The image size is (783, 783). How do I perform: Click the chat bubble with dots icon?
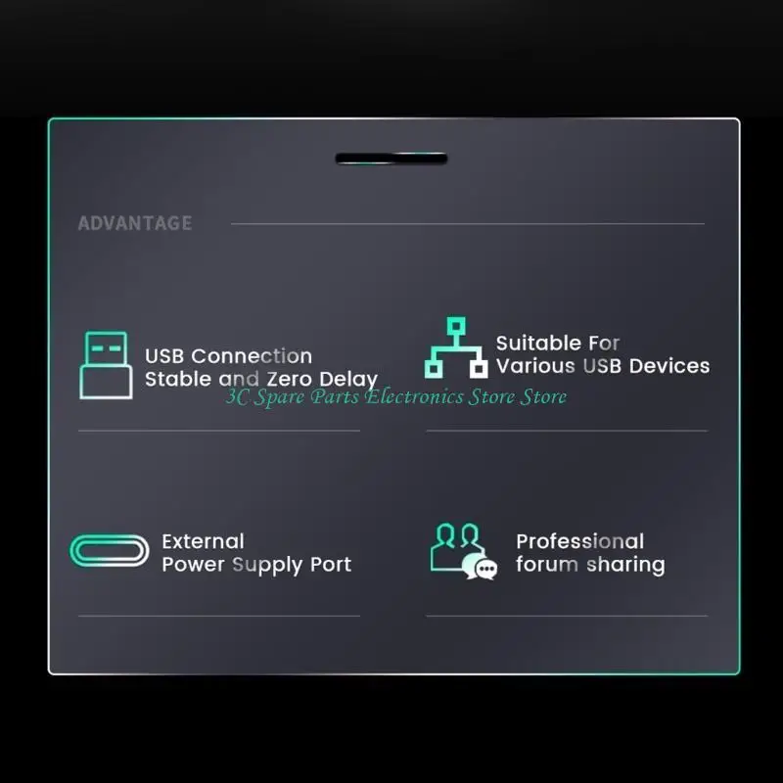click(x=480, y=567)
